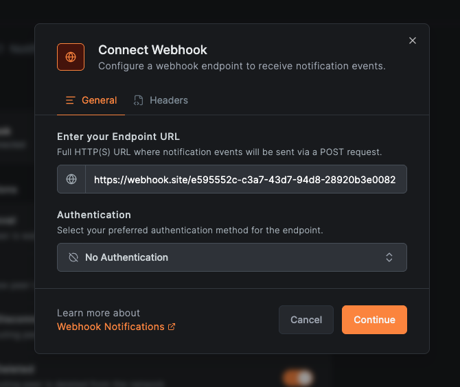
Task: Click the external link icon after Webhook Notifications
Action: (x=172, y=327)
